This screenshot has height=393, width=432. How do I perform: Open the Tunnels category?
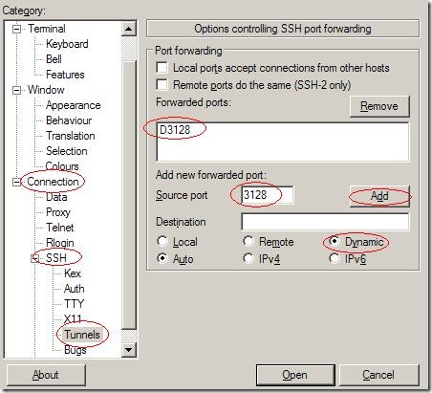[82, 335]
